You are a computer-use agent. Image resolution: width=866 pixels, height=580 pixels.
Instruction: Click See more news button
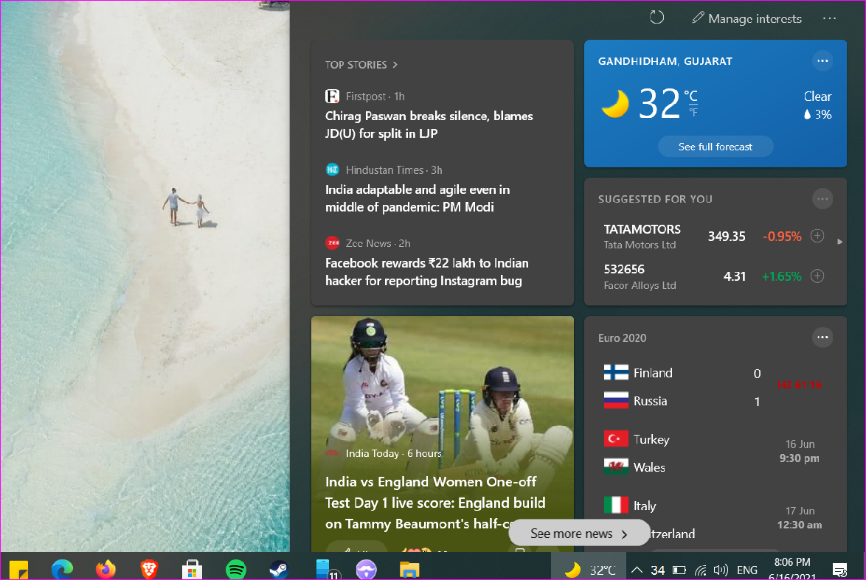[578, 534]
